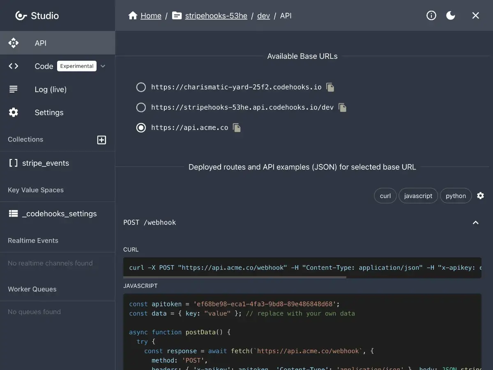Click the JAVASCRIPT section label
This screenshot has height=370, width=493.
(141, 286)
